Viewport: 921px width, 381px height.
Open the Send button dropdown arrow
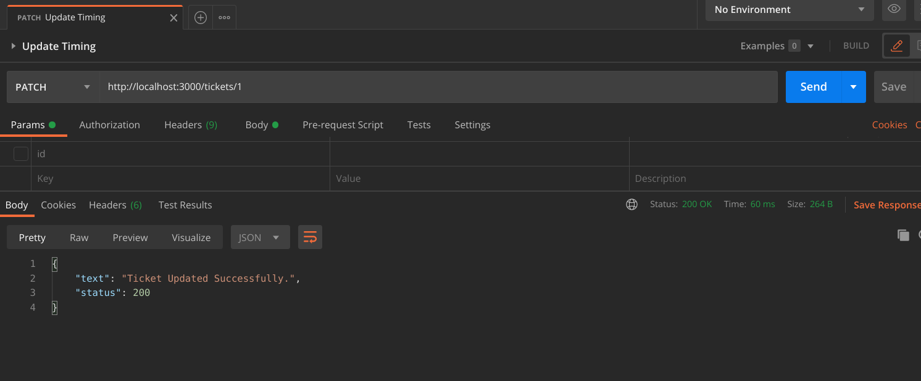tap(853, 87)
